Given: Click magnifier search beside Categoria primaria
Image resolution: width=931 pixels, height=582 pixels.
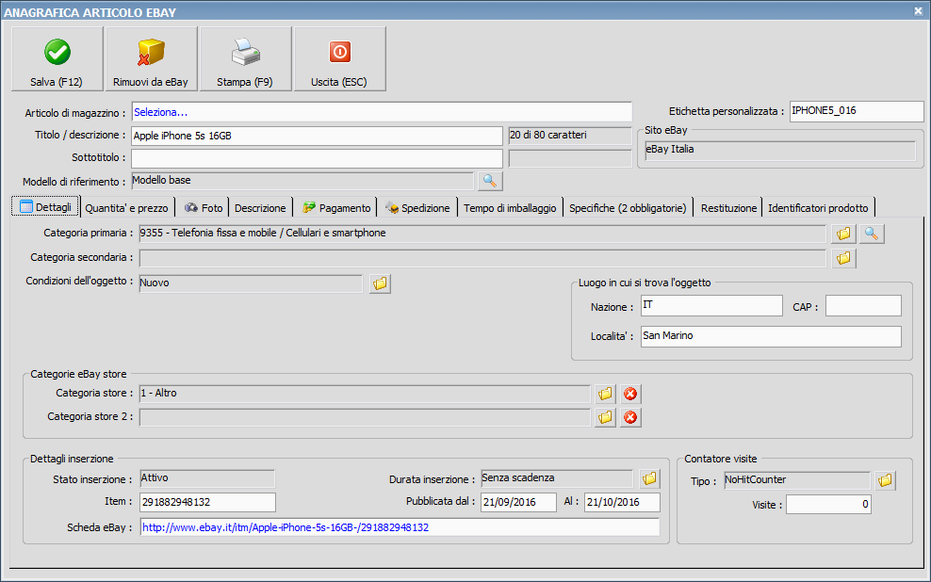Looking at the screenshot, I should [871, 234].
